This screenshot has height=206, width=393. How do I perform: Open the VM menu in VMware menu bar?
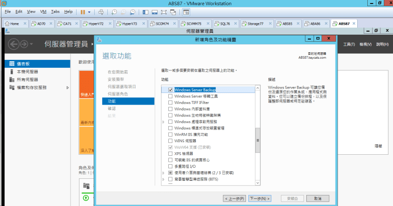(42, 11)
